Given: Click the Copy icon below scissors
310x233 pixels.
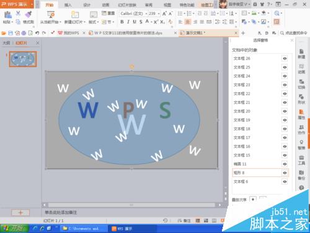Looking at the screenshot, I should tap(18, 22).
